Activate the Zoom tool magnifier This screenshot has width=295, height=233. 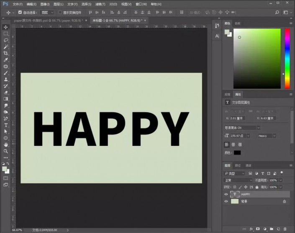5,151
